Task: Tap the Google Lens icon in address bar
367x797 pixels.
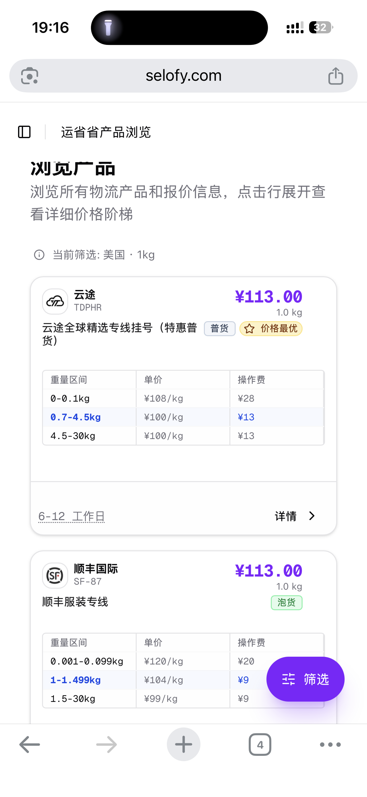Action: [x=30, y=76]
